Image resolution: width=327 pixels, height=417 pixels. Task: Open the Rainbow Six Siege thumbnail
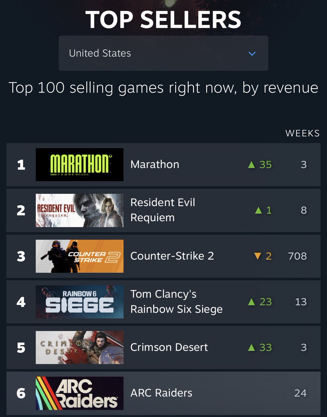tap(79, 302)
